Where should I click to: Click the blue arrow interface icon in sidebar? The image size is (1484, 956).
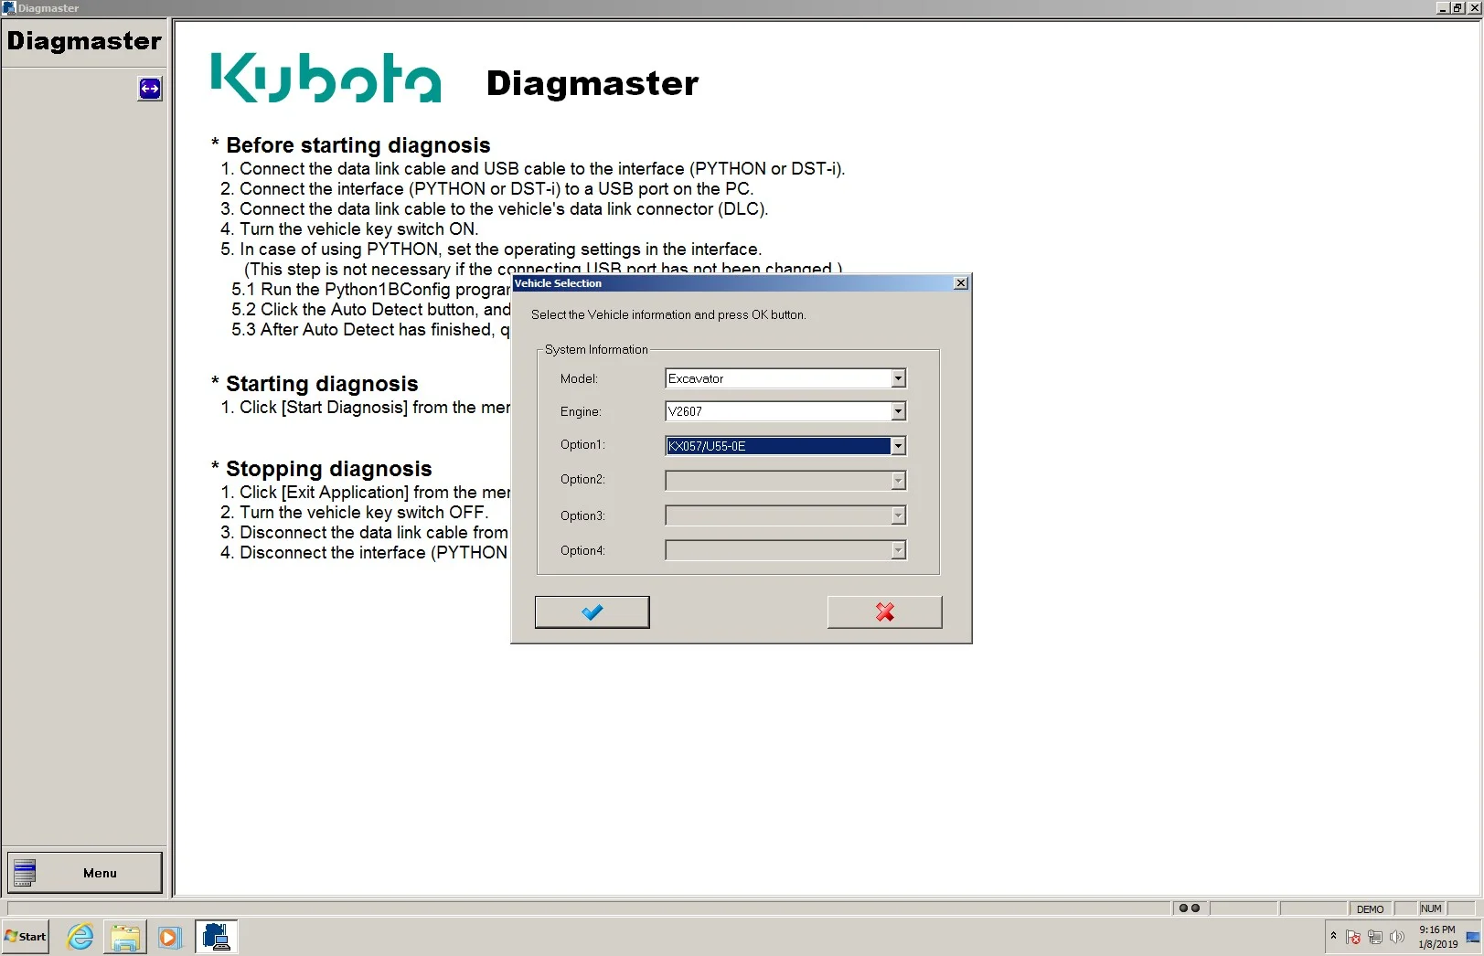[x=150, y=89]
